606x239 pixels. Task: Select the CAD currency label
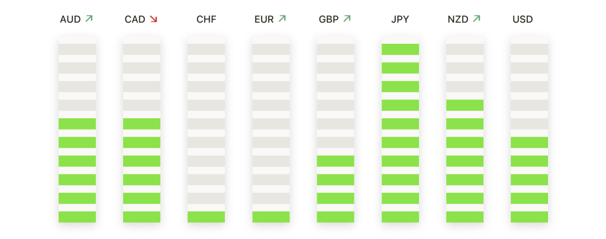(135, 20)
